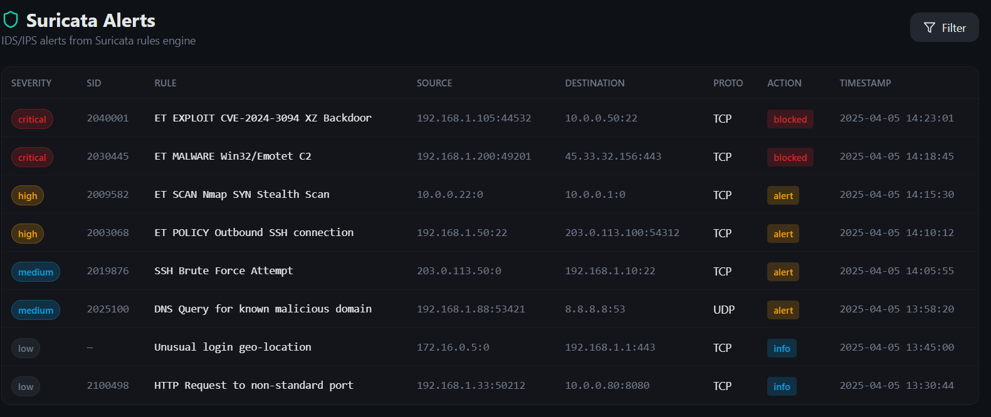Image resolution: width=991 pixels, height=417 pixels.
Task: Sort by the SID column header
Action: (94, 83)
